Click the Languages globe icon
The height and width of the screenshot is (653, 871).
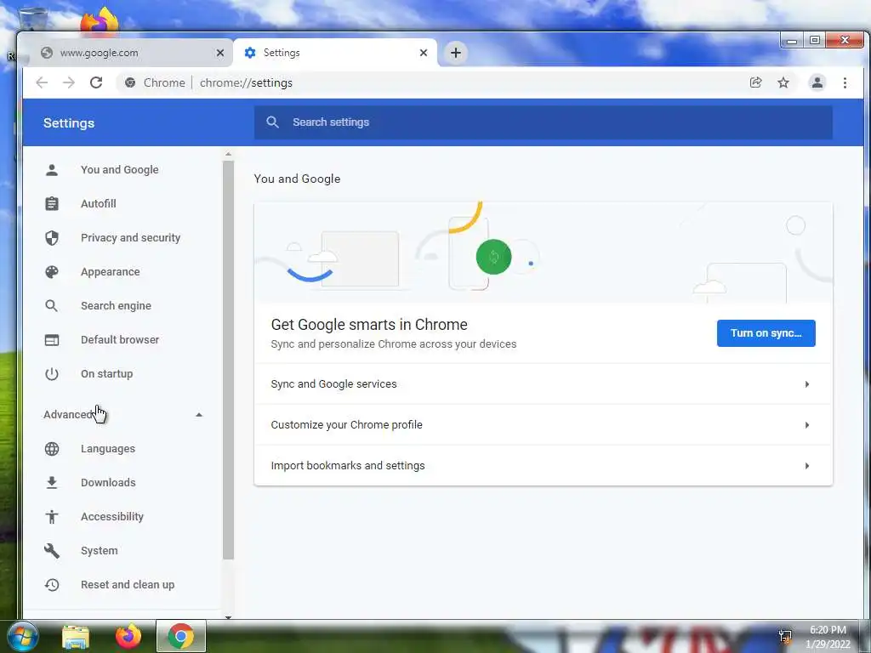[52, 449]
